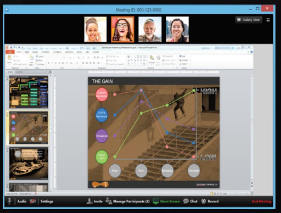Click the Paste icon in PowerPoint ribbon
281x213 pixels.
click(x=9, y=59)
